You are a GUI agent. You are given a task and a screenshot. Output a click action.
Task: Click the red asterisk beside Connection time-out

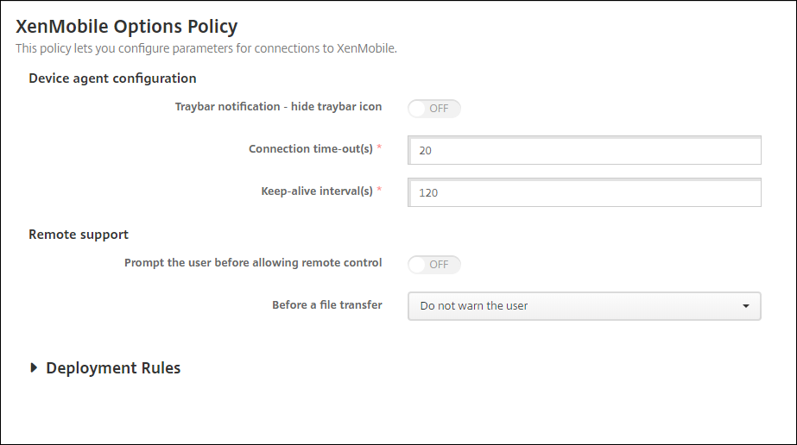click(379, 147)
